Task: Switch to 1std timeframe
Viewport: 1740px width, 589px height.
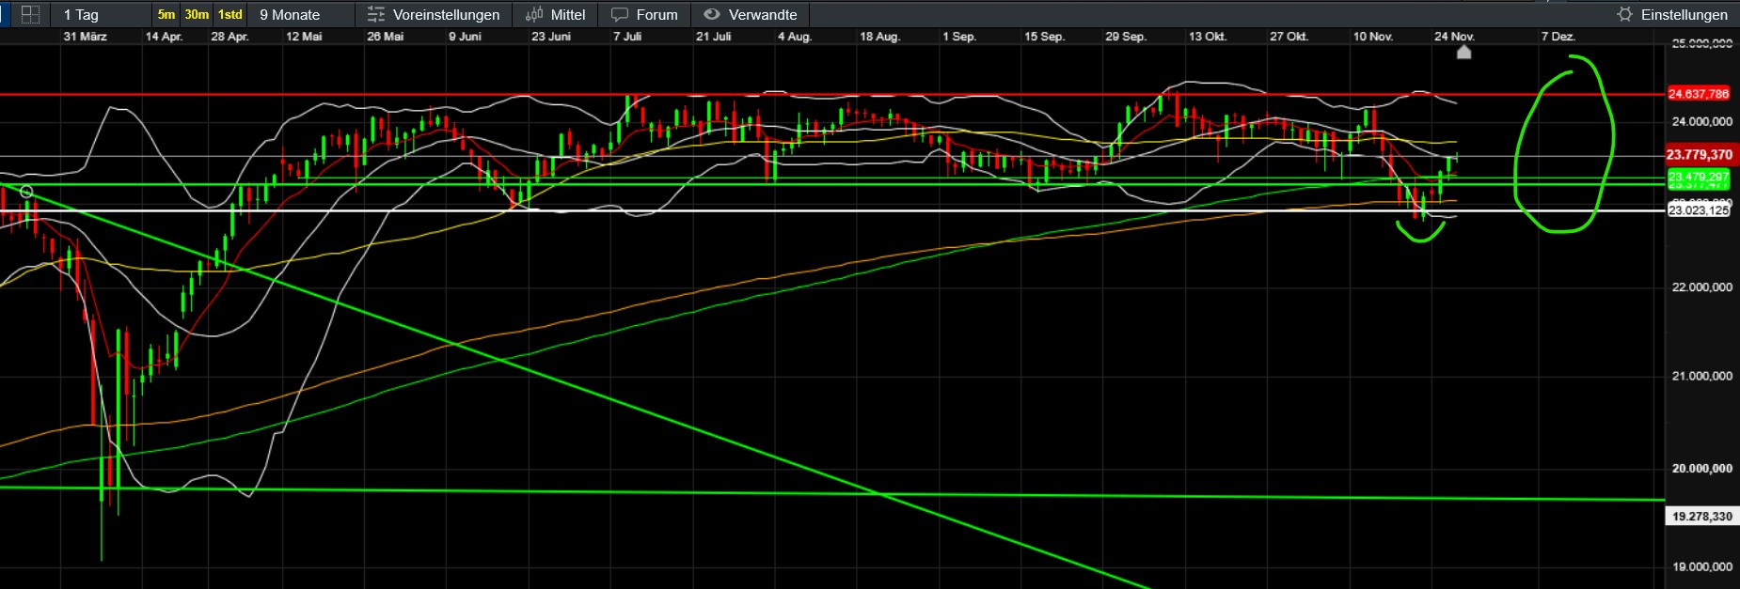Action: (229, 14)
